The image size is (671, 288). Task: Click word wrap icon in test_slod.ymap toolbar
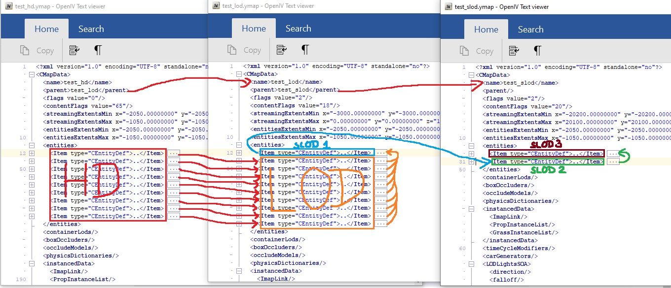click(x=515, y=50)
